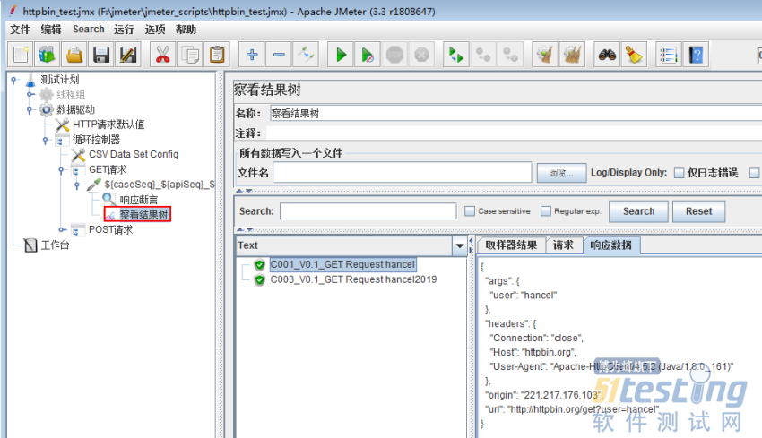The image size is (762, 438).
Task: Click the blue plus Expand All icon
Action: (252, 55)
